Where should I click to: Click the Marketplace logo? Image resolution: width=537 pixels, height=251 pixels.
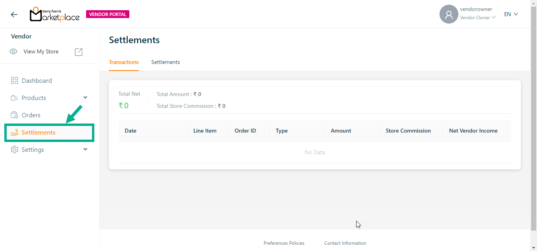click(55, 15)
